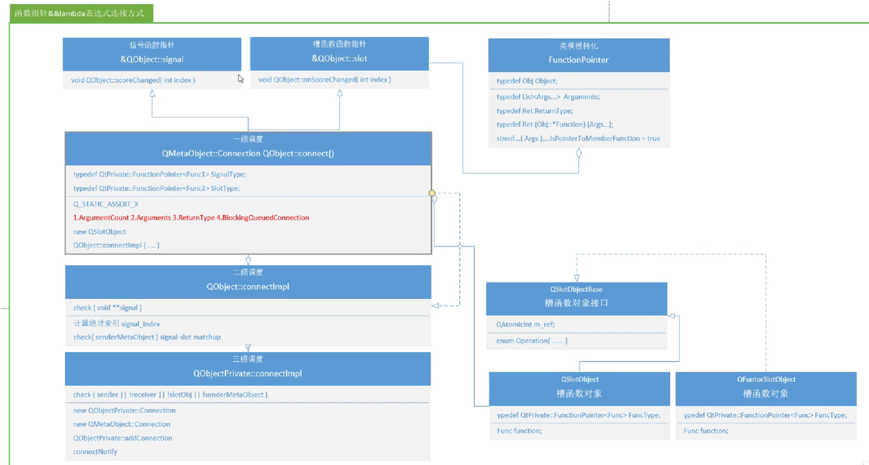Click the green frame title about lambda连接方式
Screen dimensions: 869x465
(82, 13)
